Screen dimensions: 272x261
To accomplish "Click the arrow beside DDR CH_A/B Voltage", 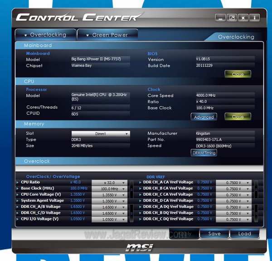I will (x=17, y=207).
